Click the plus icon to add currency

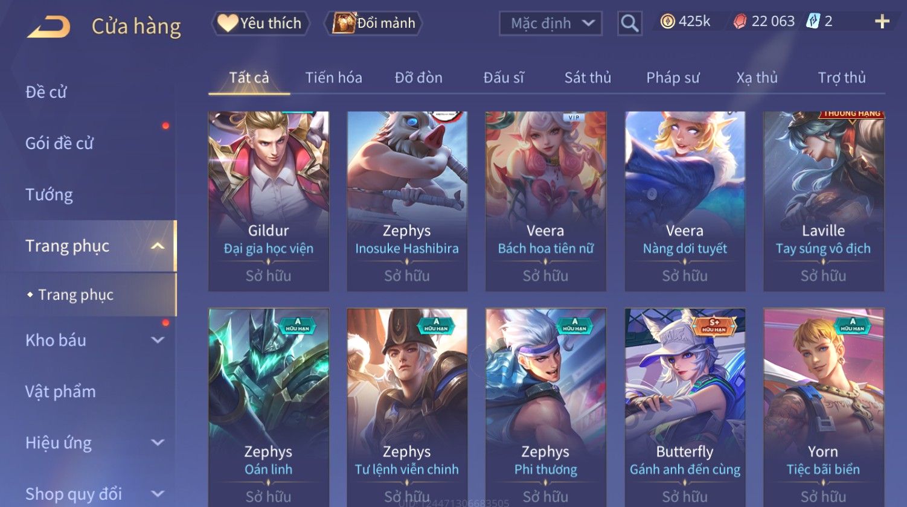882,22
